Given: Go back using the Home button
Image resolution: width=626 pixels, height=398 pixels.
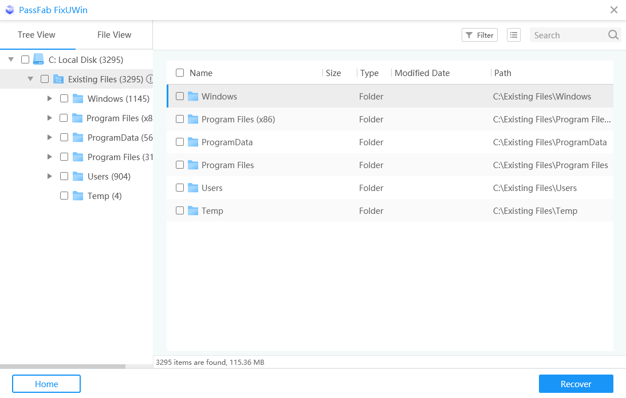Looking at the screenshot, I should point(46,384).
